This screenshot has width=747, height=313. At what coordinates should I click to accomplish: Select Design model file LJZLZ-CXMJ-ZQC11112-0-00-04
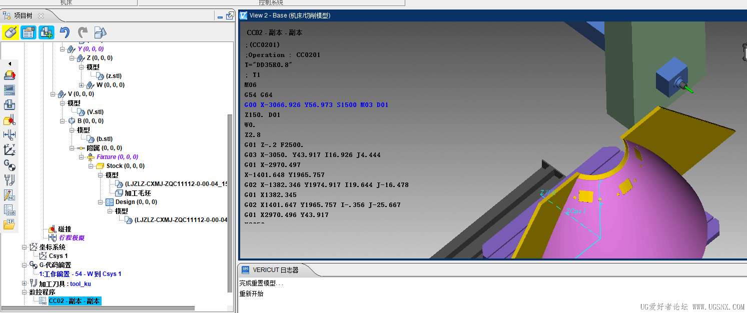pyautogui.click(x=181, y=220)
